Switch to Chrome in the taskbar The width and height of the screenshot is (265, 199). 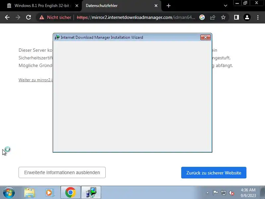tap(71, 193)
